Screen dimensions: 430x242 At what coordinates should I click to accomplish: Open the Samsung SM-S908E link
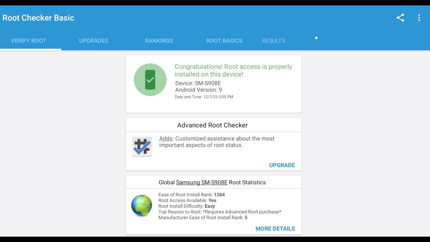coord(202,183)
